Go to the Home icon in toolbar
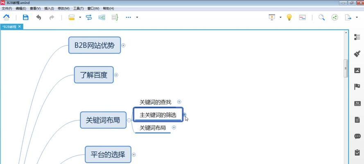This screenshot has width=364, height=164. [x=7, y=17]
